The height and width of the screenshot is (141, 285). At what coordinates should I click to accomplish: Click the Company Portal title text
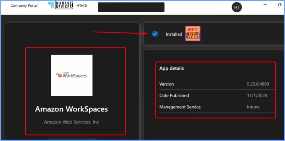tap(24, 6)
